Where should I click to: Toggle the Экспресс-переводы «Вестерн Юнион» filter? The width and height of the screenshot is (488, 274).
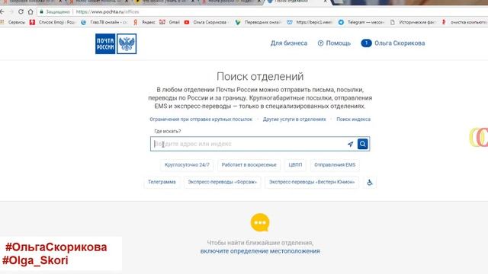click(312, 183)
